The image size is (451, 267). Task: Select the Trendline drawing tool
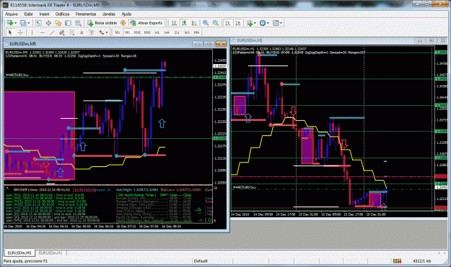point(52,32)
